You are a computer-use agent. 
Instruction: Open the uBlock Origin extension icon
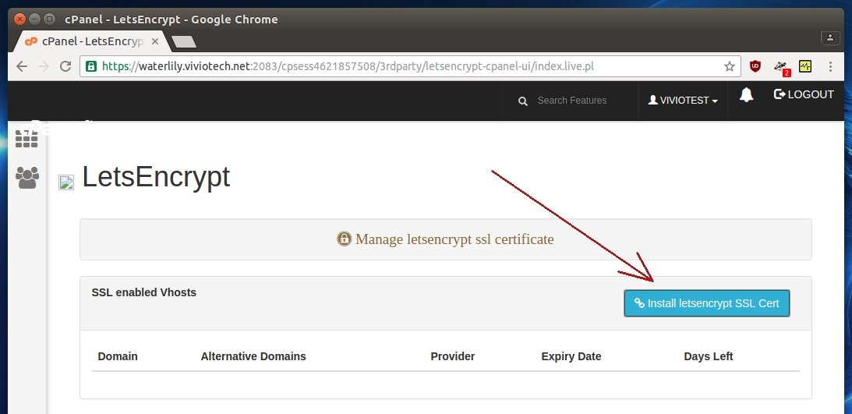pyautogui.click(x=755, y=66)
